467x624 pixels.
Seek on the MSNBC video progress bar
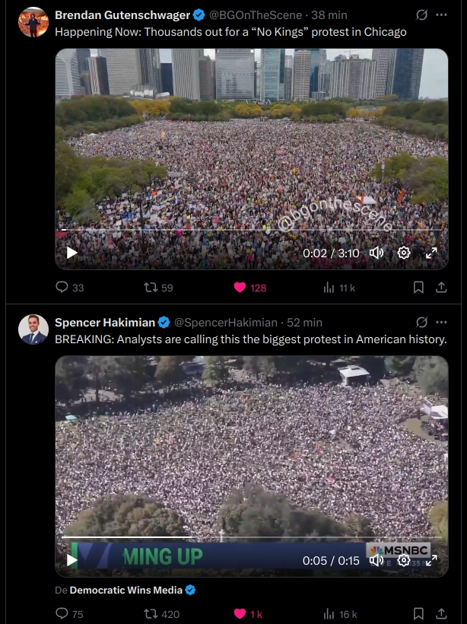252,537
